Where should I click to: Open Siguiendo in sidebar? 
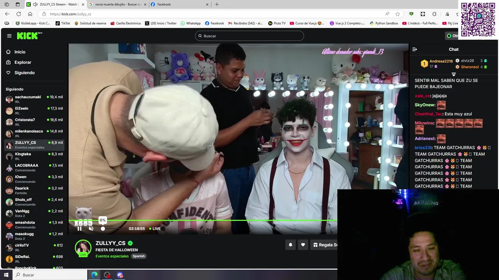[x=24, y=73]
